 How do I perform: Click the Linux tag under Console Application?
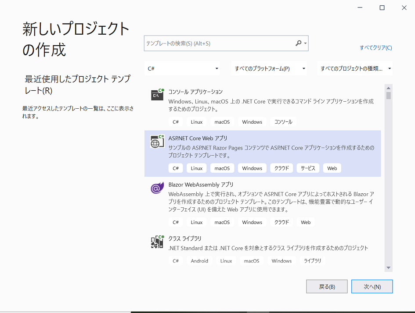click(197, 122)
